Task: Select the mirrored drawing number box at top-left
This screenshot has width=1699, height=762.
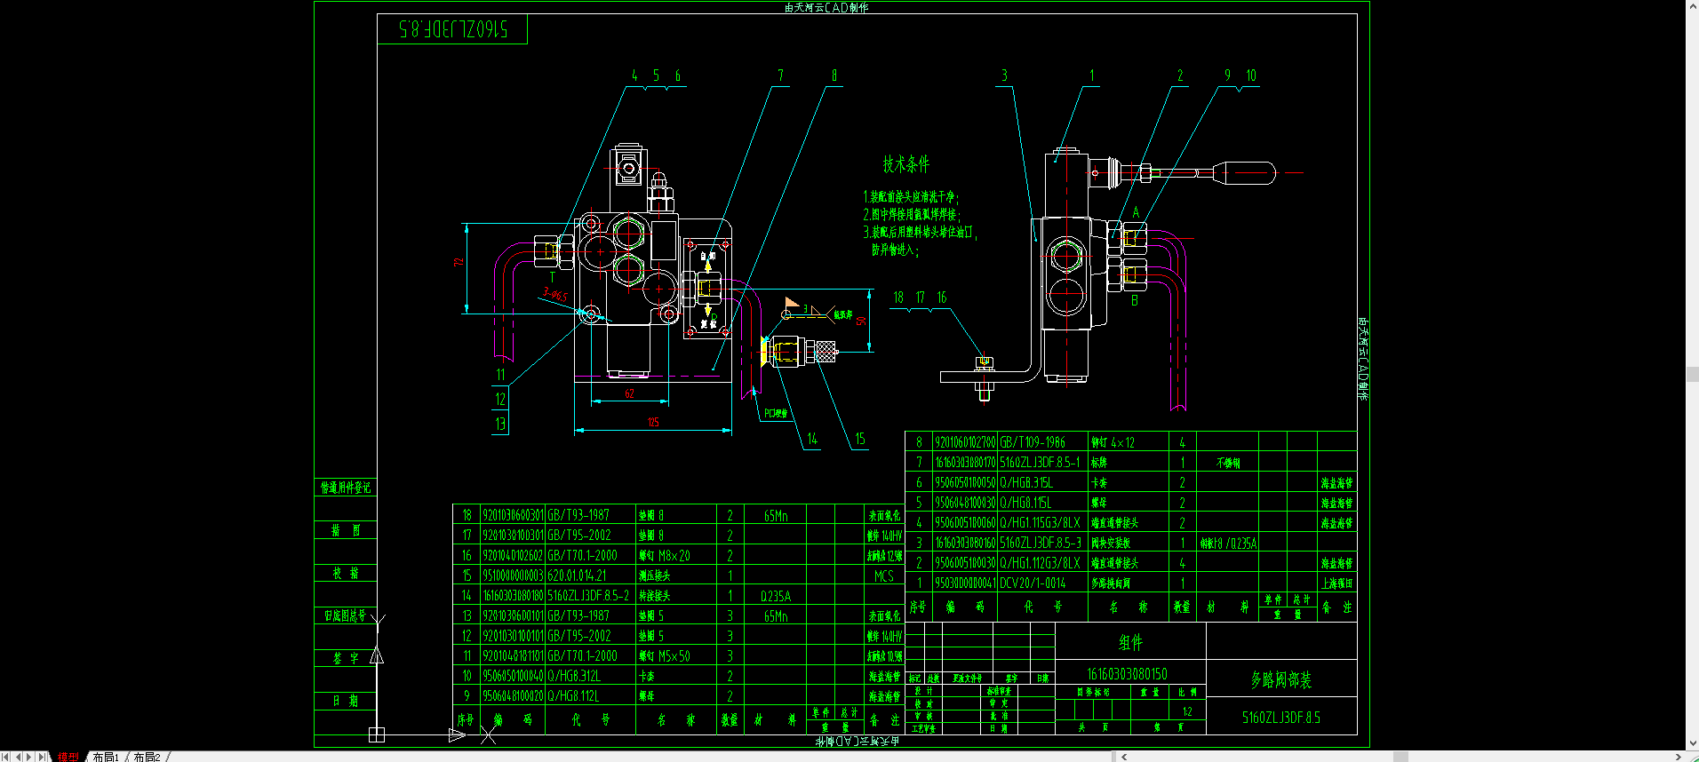Action: click(x=452, y=29)
